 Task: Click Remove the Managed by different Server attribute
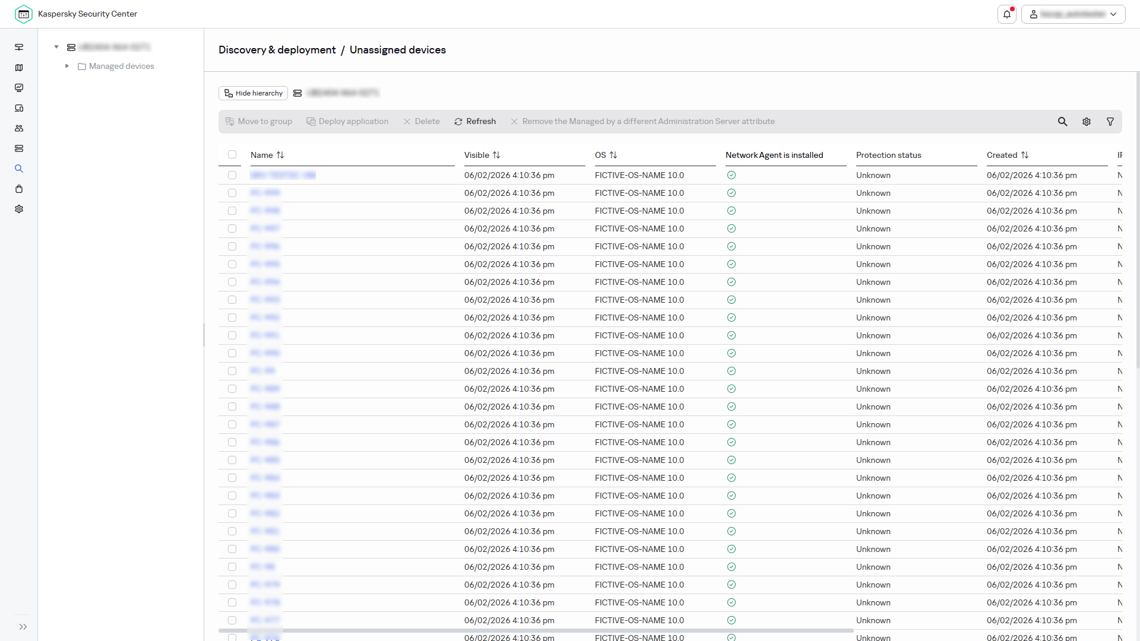[x=642, y=122]
